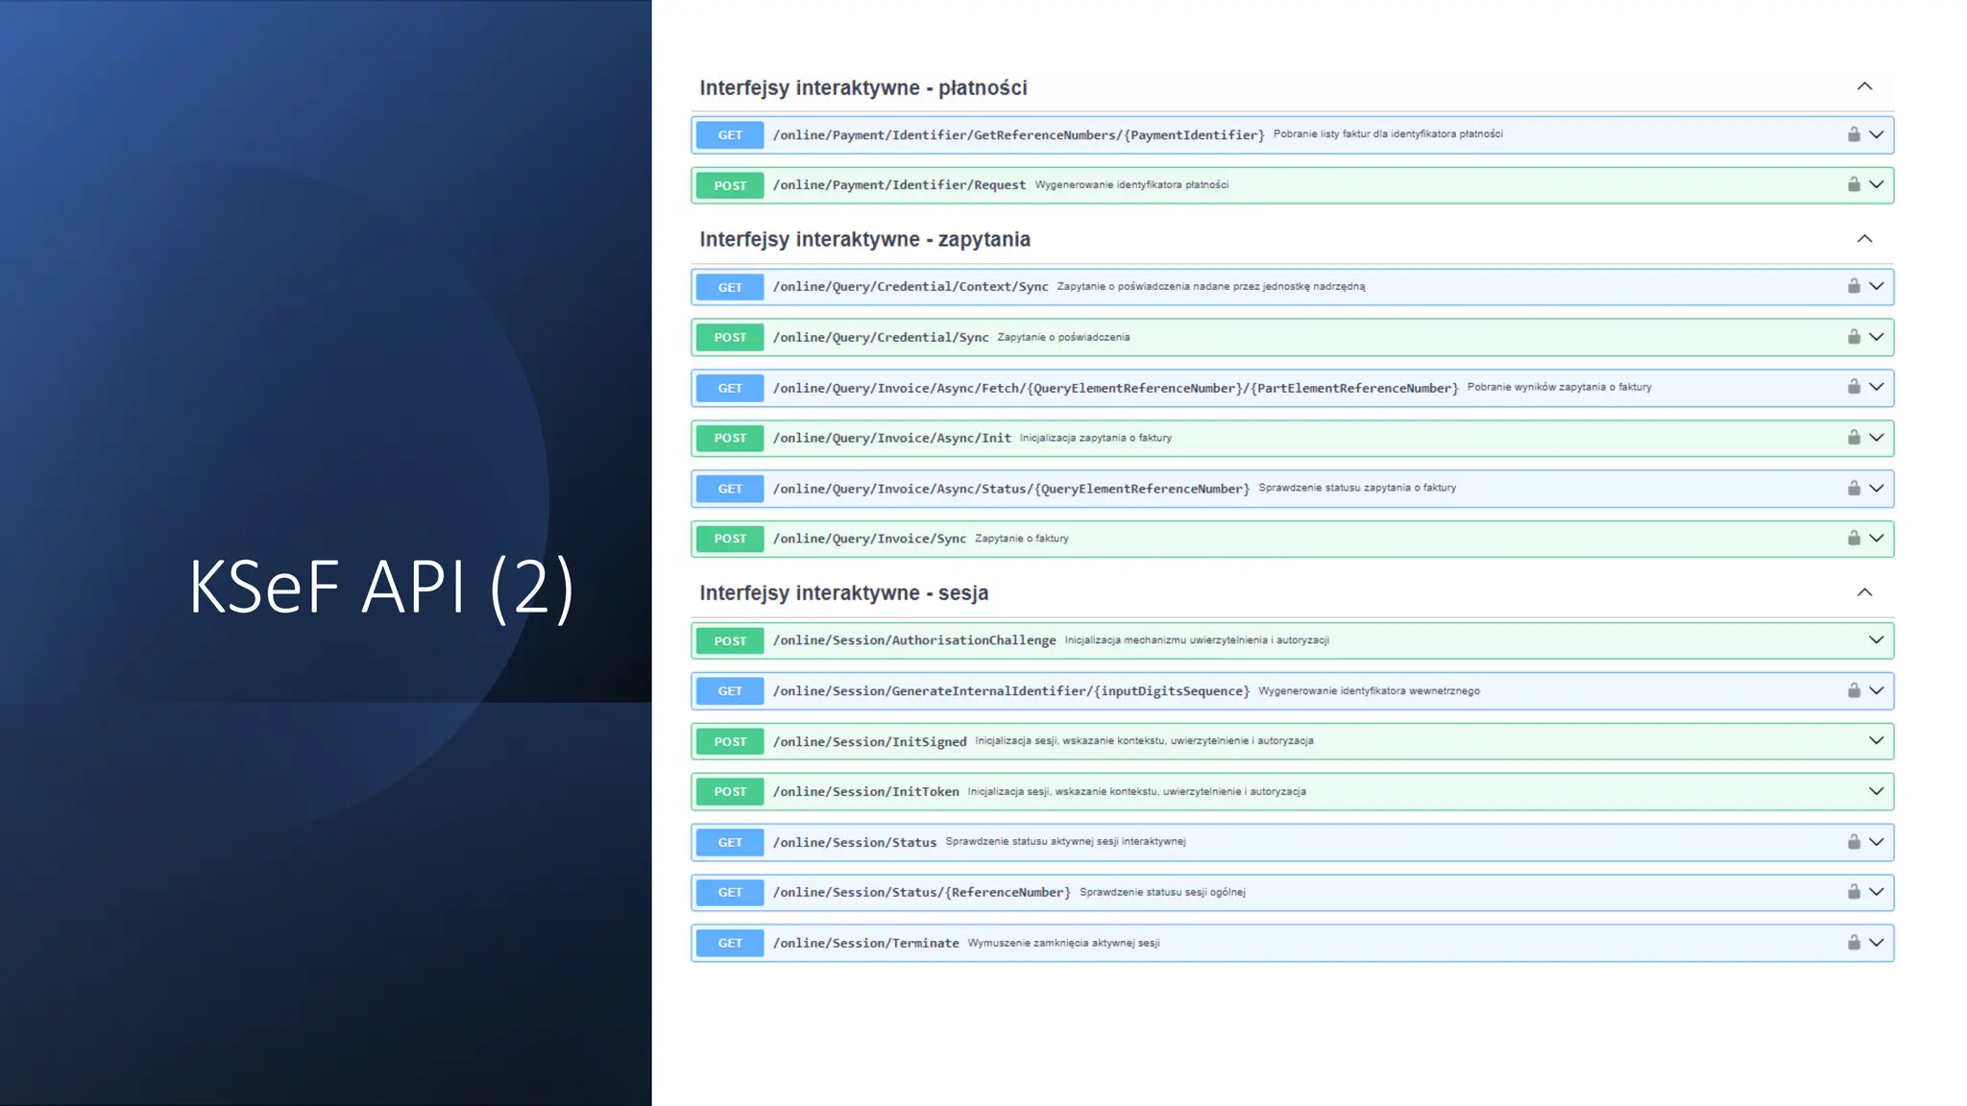Click POST badge of Query/Credential/Sync
The width and height of the screenshot is (1967, 1106).
tap(730, 337)
